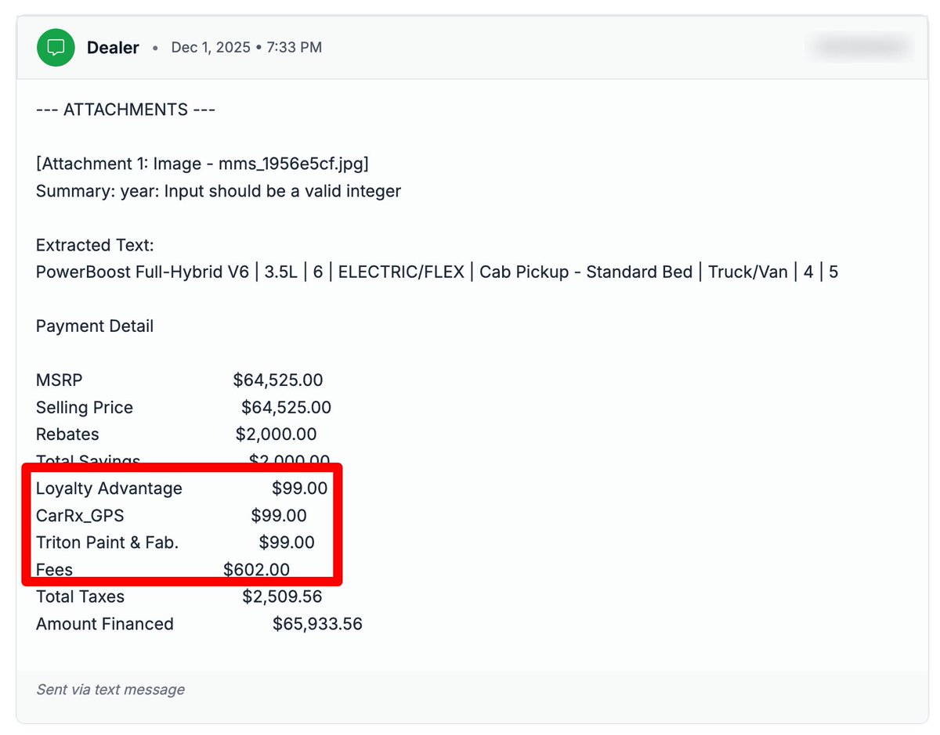The height and width of the screenshot is (735, 940).
Task: Click the PowerBoost Full-Hybrid V6 spec line
Action: (x=437, y=272)
